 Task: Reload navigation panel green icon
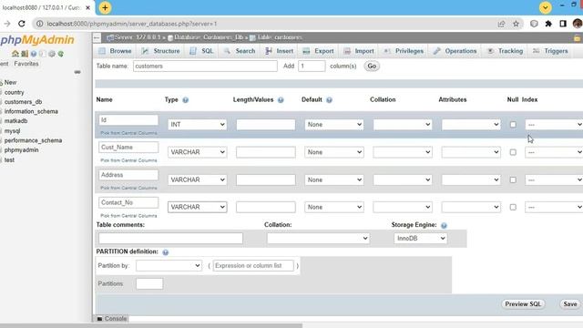coord(61,54)
